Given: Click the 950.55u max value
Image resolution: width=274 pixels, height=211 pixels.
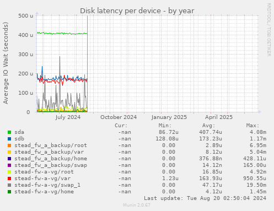Looking at the screenshot, I should pyautogui.click(x=255, y=178).
